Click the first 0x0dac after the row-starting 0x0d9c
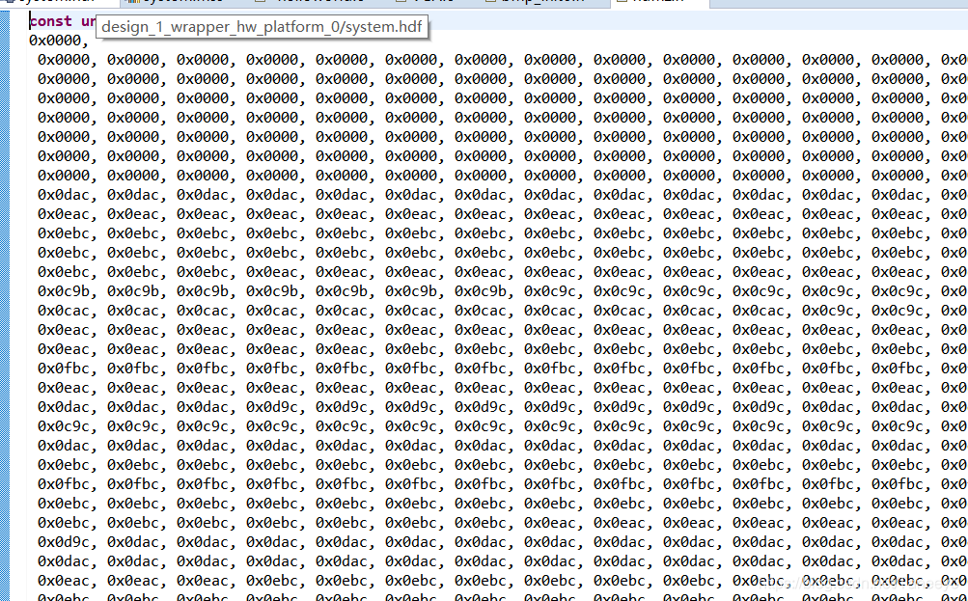The width and height of the screenshot is (968, 601). click(x=133, y=542)
